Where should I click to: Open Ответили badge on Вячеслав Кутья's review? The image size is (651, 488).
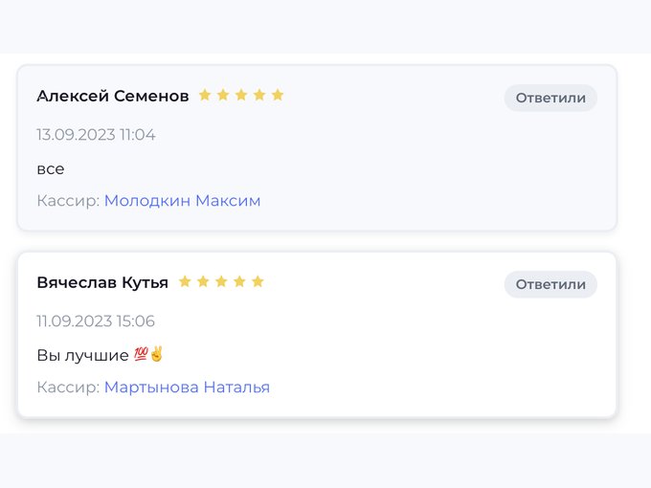(550, 285)
